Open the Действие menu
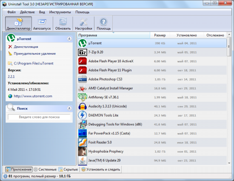 (x=27, y=12)
